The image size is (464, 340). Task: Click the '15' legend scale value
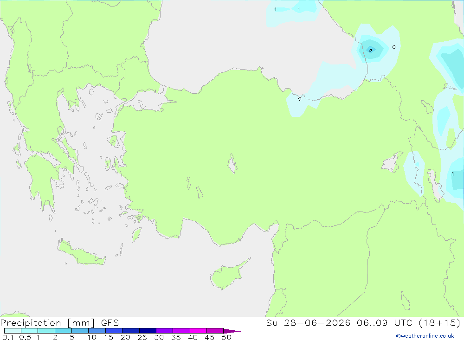coord(109,337)
